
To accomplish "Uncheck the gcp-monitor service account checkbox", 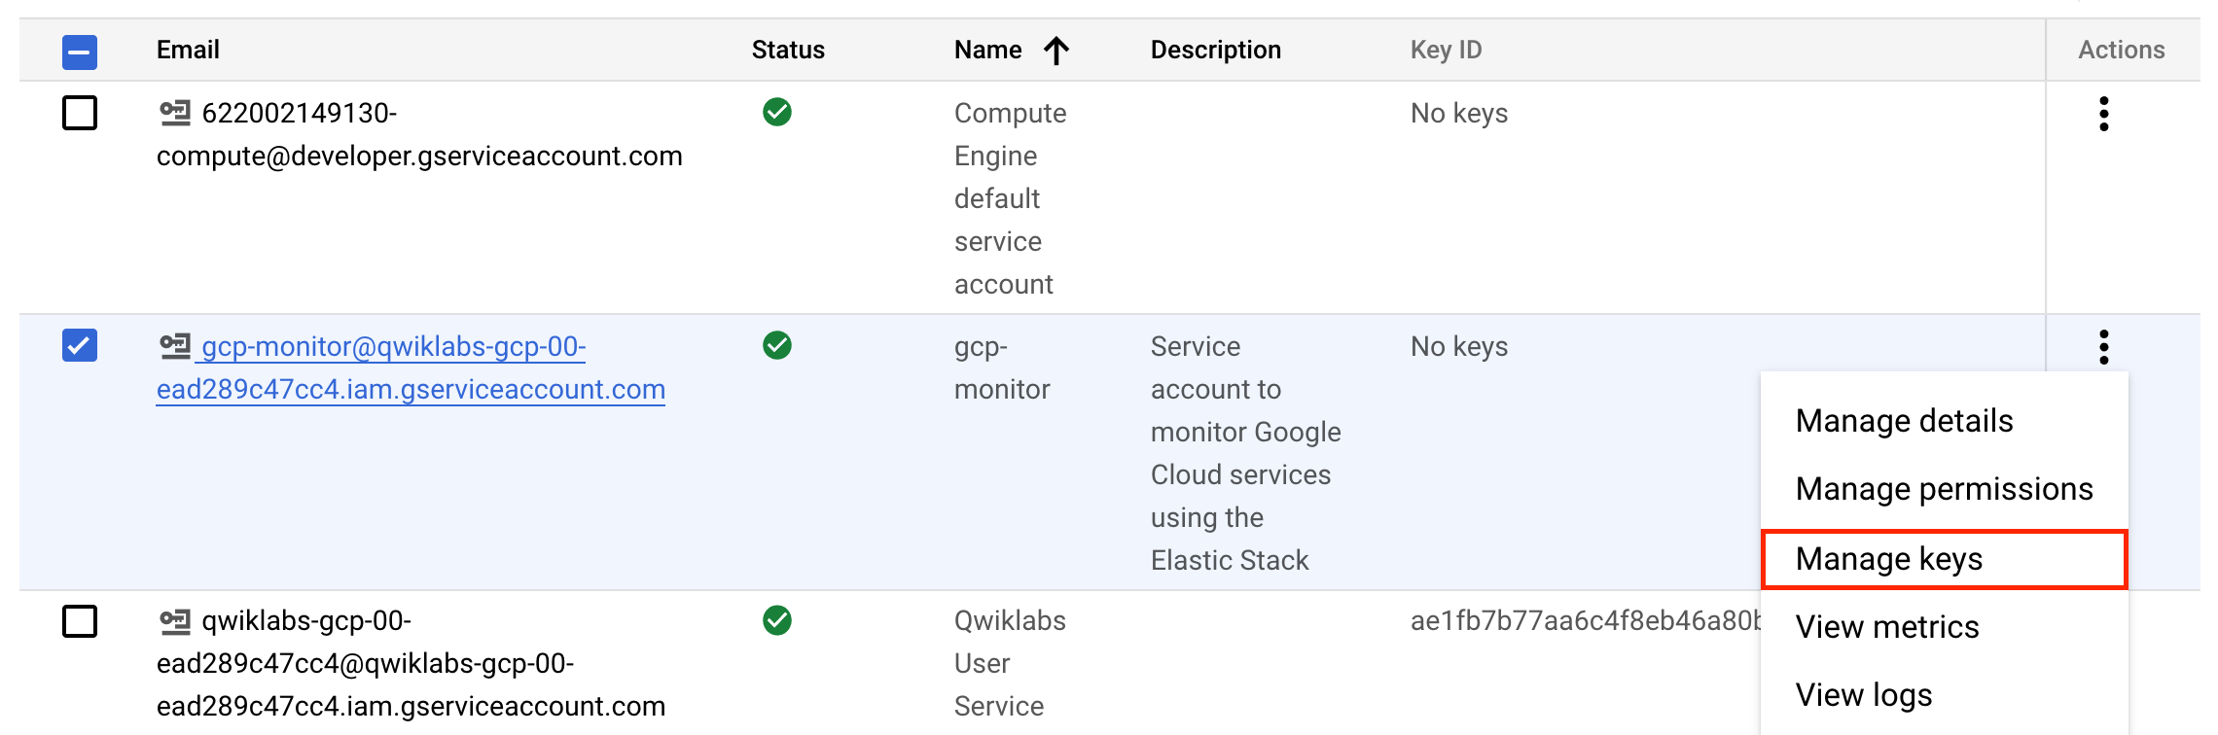I will [x=80, y=345].
